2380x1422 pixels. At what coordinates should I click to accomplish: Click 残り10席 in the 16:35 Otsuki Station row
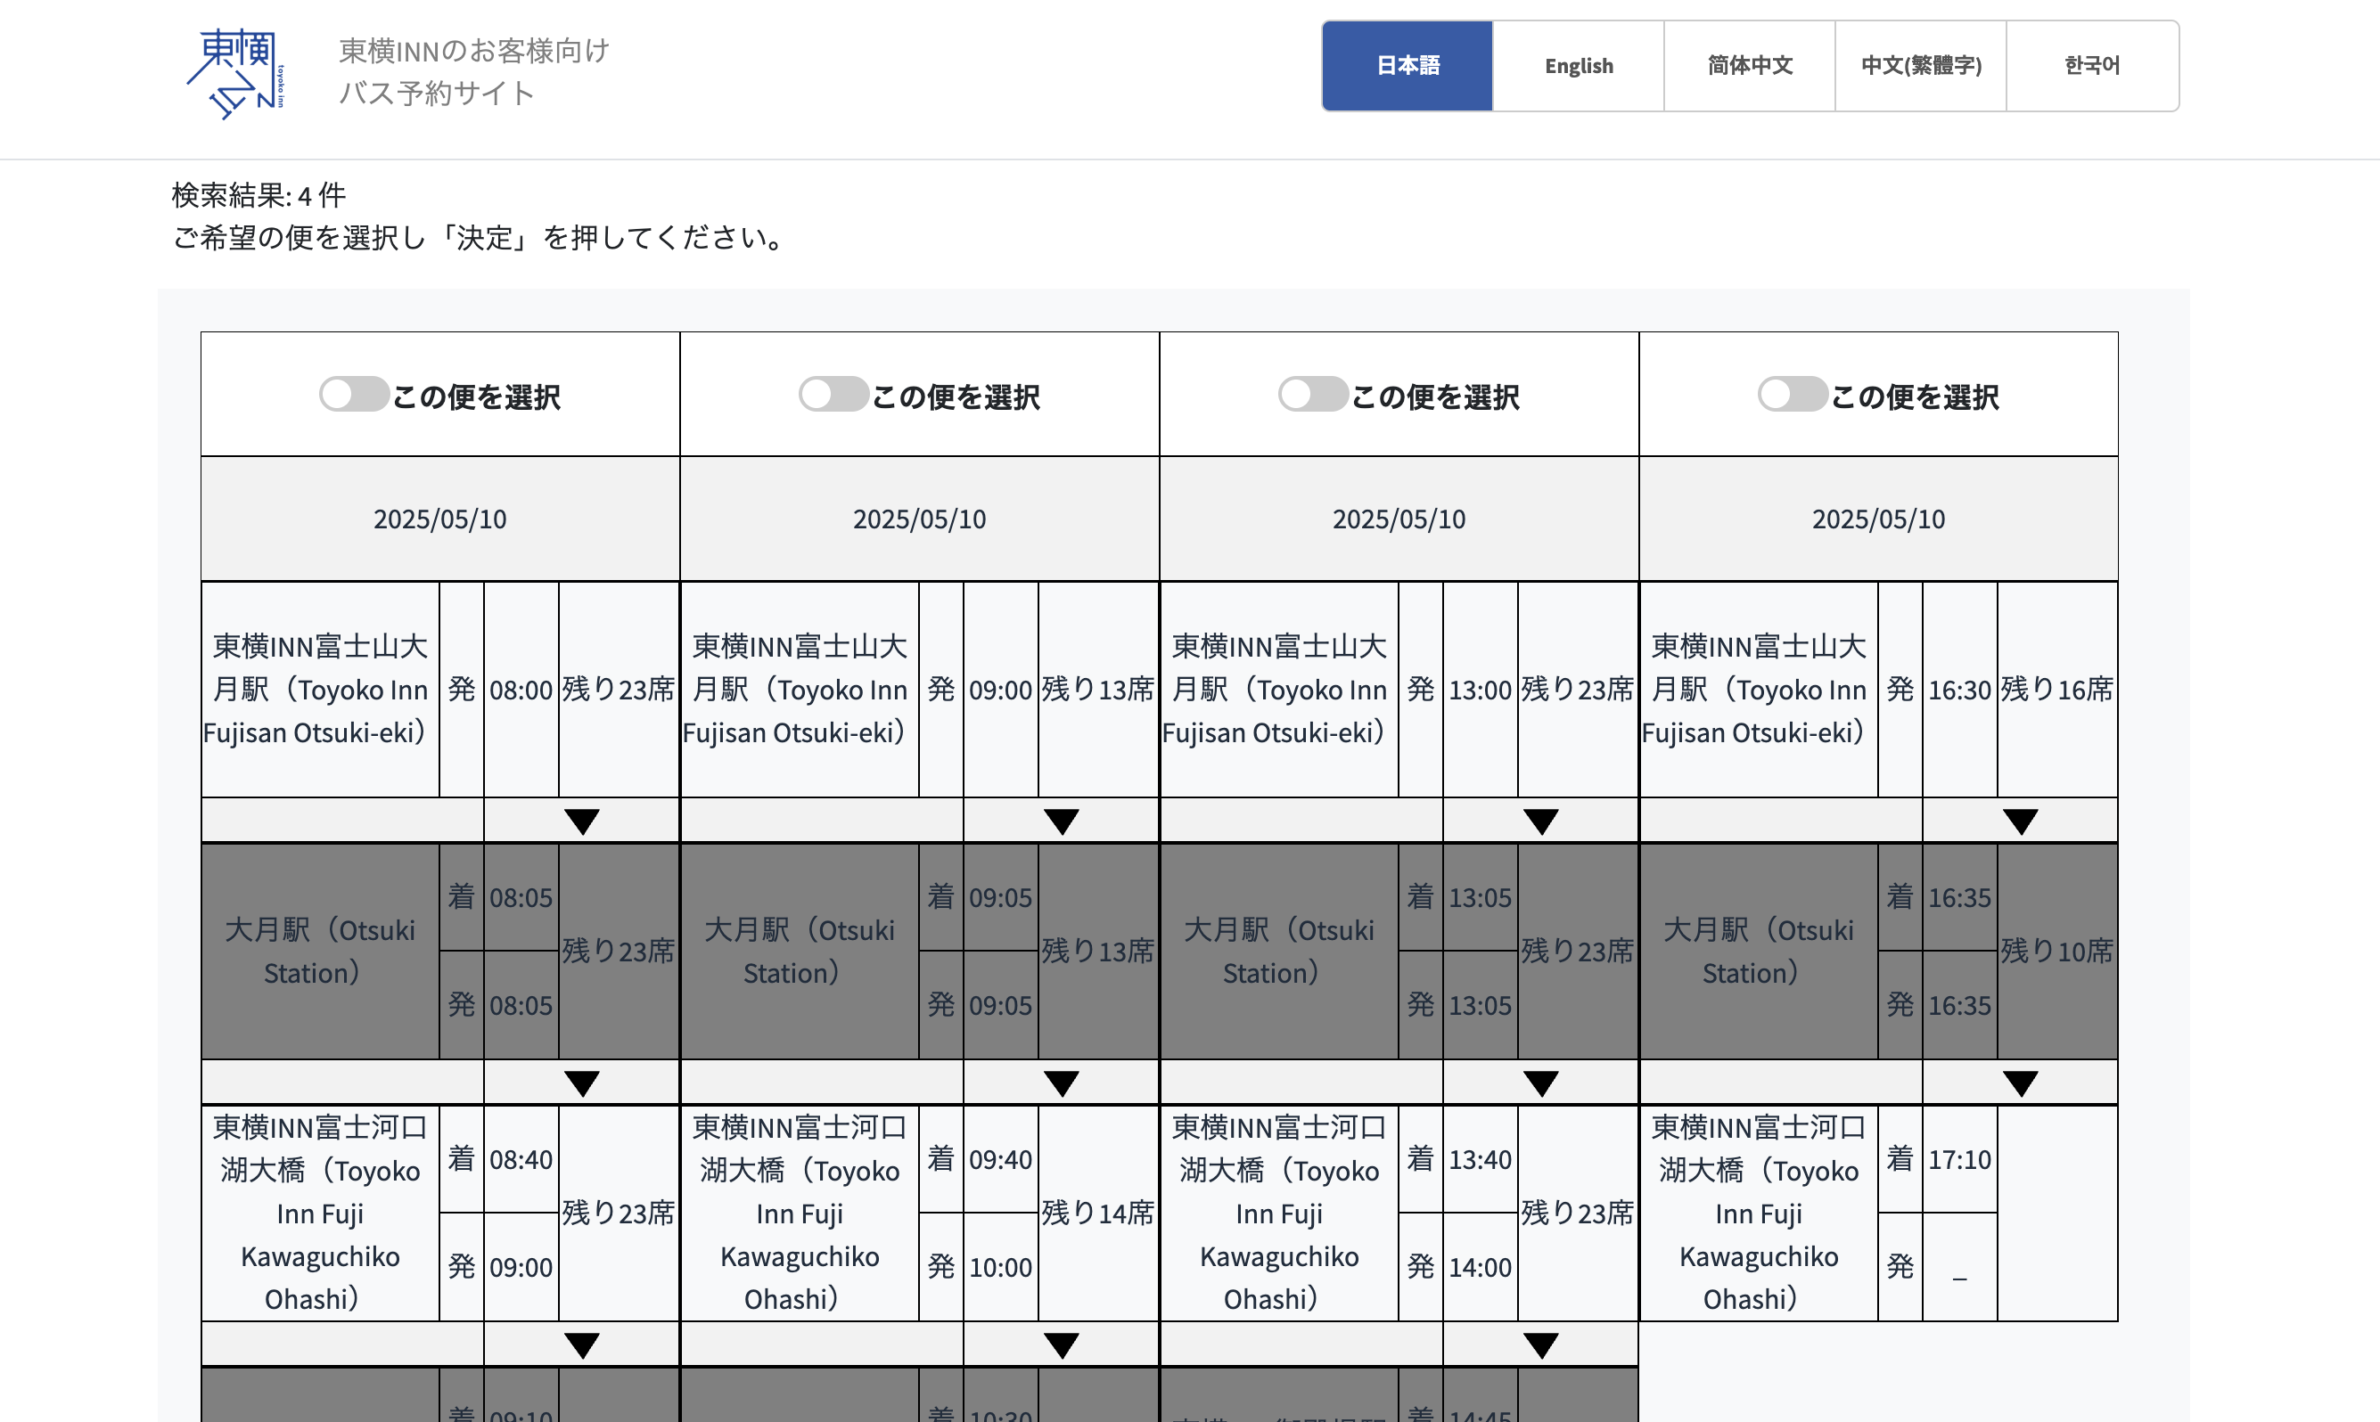coord(2057,951)
